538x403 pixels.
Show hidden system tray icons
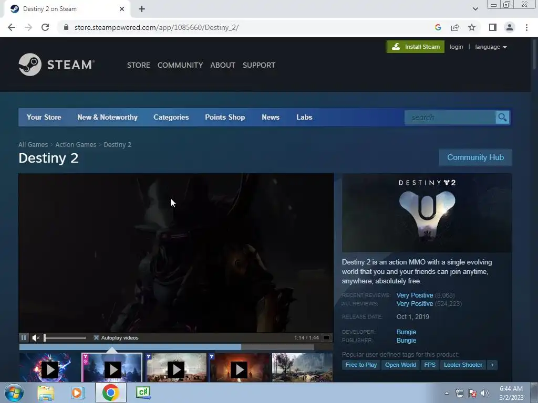coord(447,393)
